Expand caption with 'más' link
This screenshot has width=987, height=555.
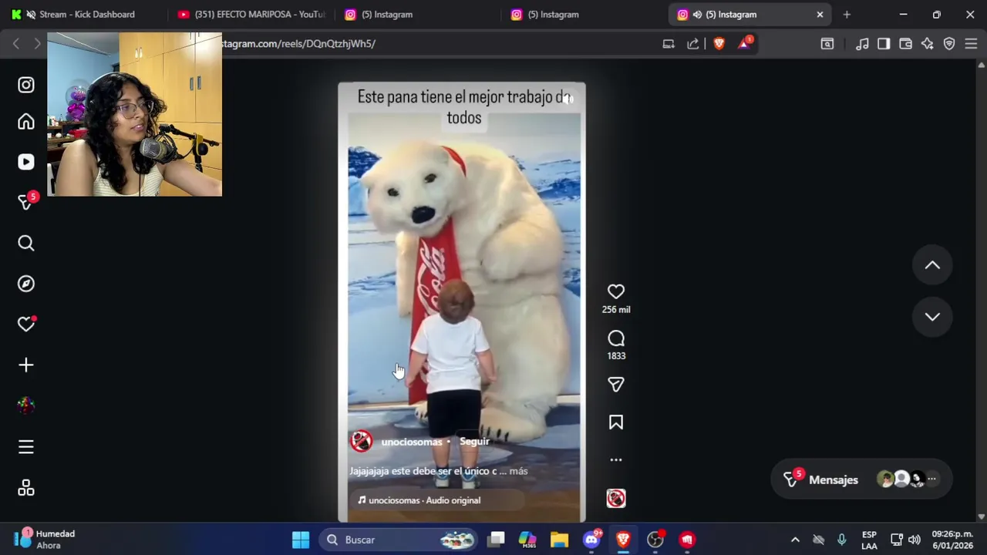[x=518, y=471]
